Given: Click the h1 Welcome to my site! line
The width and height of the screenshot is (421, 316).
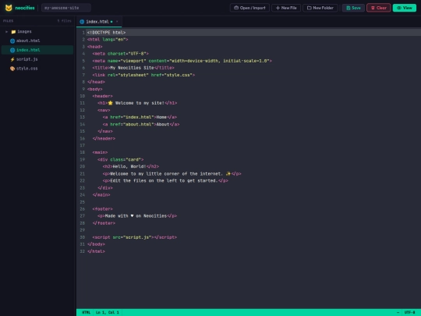Looking at the screenshot, I should pyautogui.click(x=137, y=103).
